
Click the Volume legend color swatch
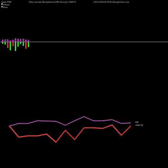(2, 4)
